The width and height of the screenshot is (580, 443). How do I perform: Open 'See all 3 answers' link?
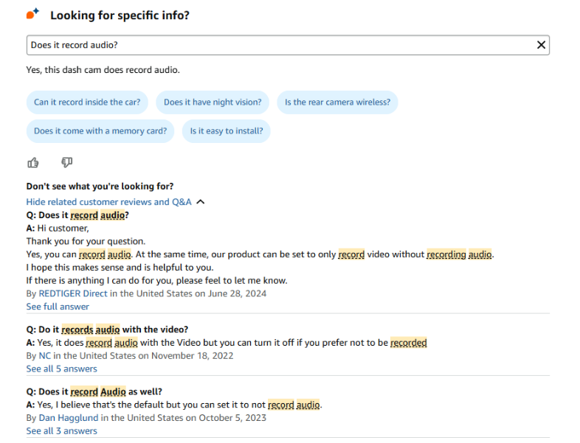coord(61,430)
